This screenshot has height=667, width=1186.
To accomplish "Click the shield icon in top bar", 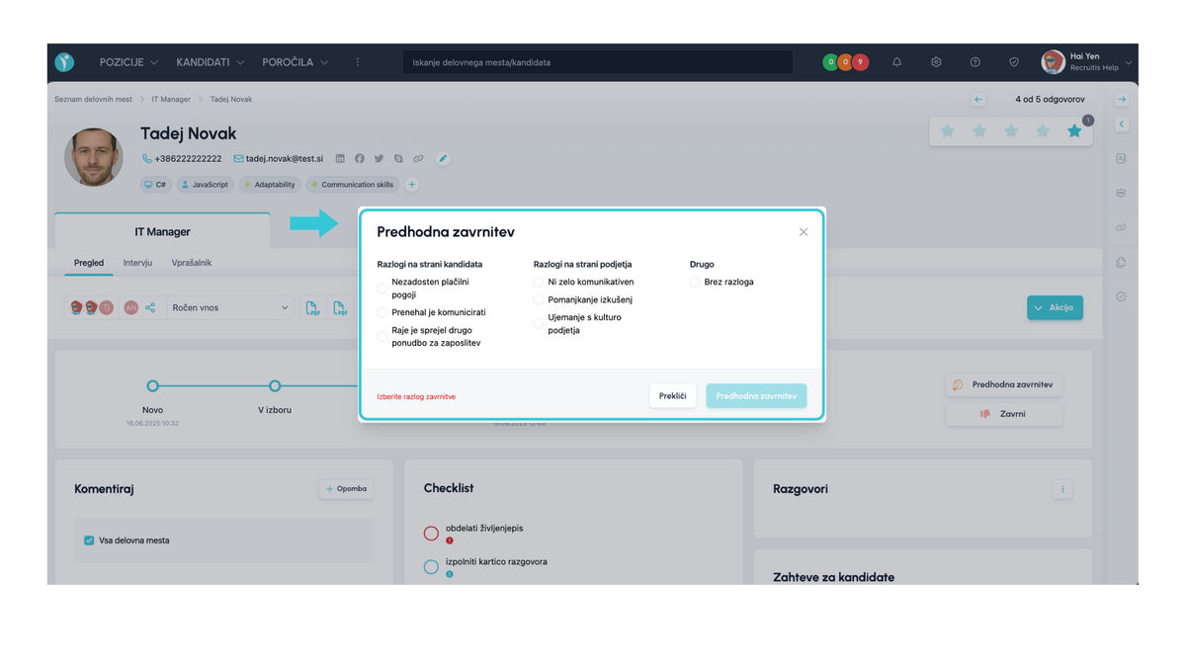I will [1013, 62].
